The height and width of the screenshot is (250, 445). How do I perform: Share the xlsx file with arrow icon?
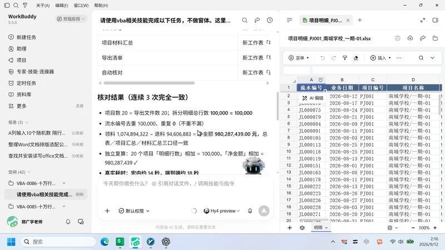(x=423, y=38)
